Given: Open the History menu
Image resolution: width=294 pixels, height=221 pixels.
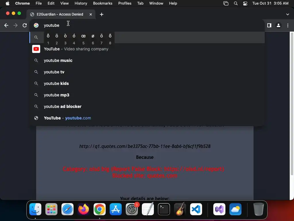Looking at the screenshot, I should pos(81,3).
